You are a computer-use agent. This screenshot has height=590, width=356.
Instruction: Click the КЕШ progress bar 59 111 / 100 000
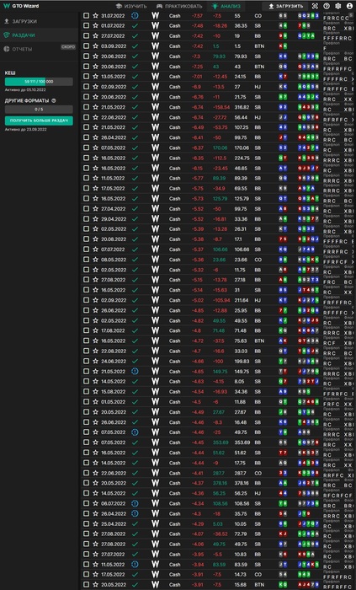[x=39, y=82]
